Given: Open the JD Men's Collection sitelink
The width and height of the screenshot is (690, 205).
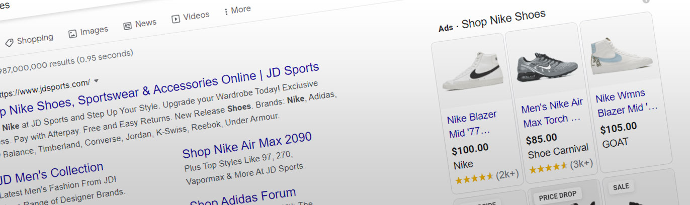Looking at the screenshot, I should point(51,174).
